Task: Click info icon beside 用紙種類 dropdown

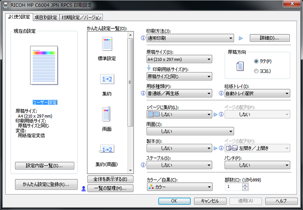Action: coord(143,93)
